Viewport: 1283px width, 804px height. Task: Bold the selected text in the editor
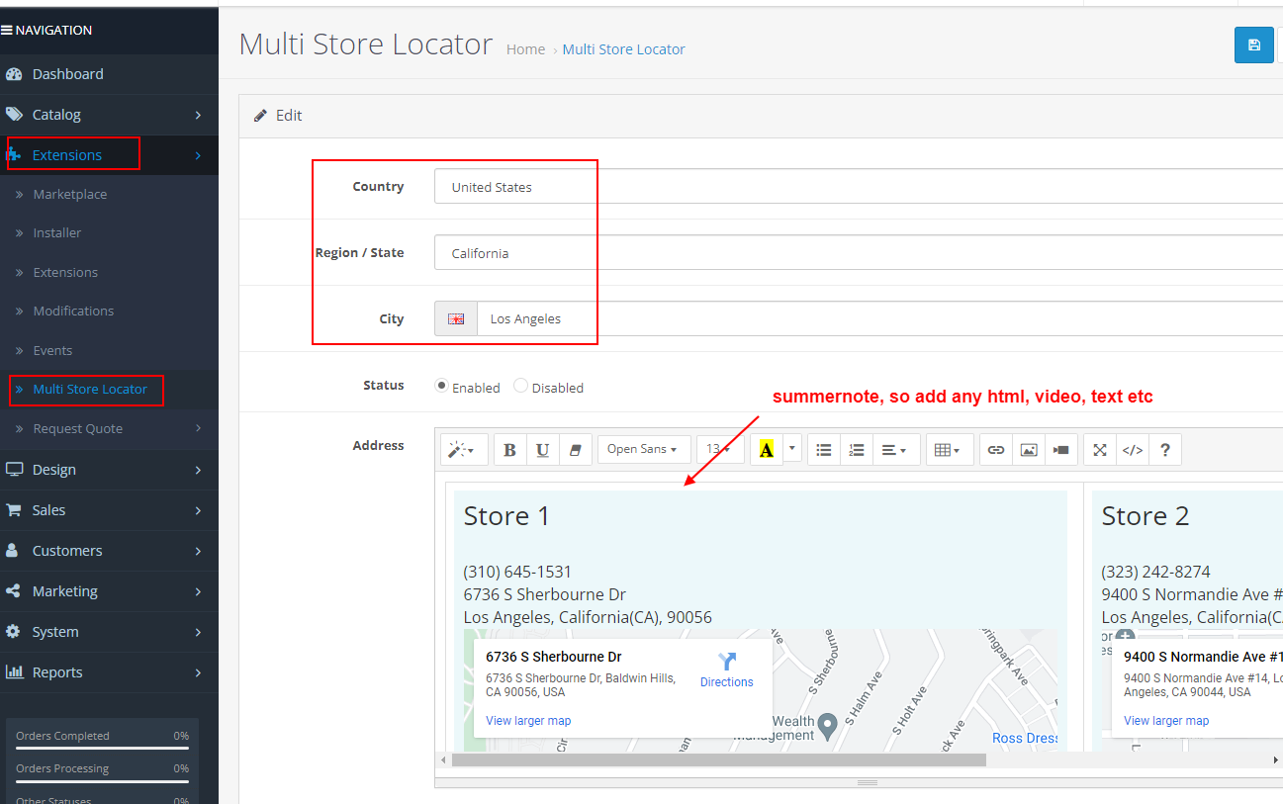[x=509, y=449]
